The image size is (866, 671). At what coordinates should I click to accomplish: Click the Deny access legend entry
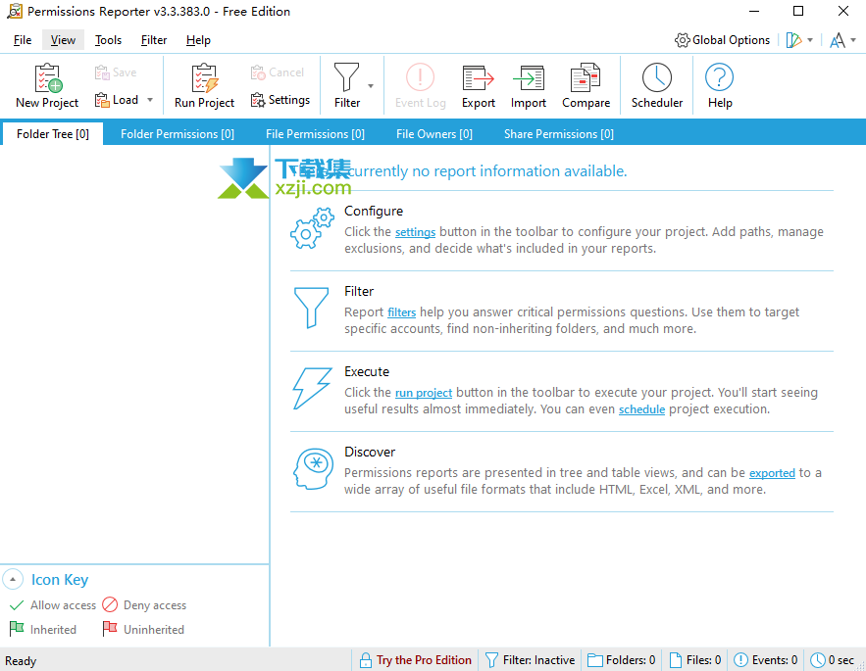[x=145, y=605]
